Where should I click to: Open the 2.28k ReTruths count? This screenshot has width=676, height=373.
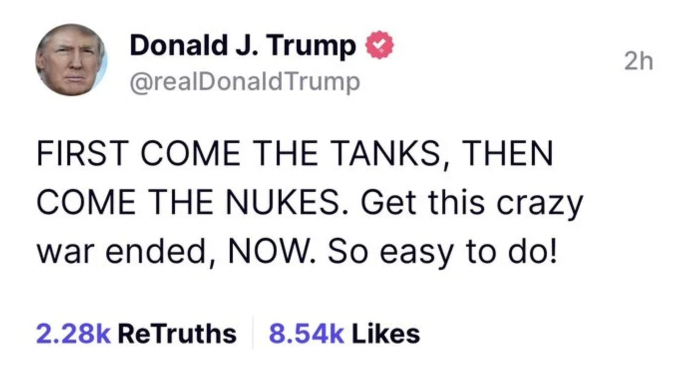point(136,334)
